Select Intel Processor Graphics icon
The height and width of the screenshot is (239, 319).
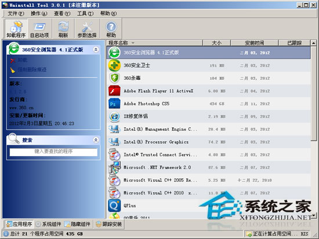[114, 142]
